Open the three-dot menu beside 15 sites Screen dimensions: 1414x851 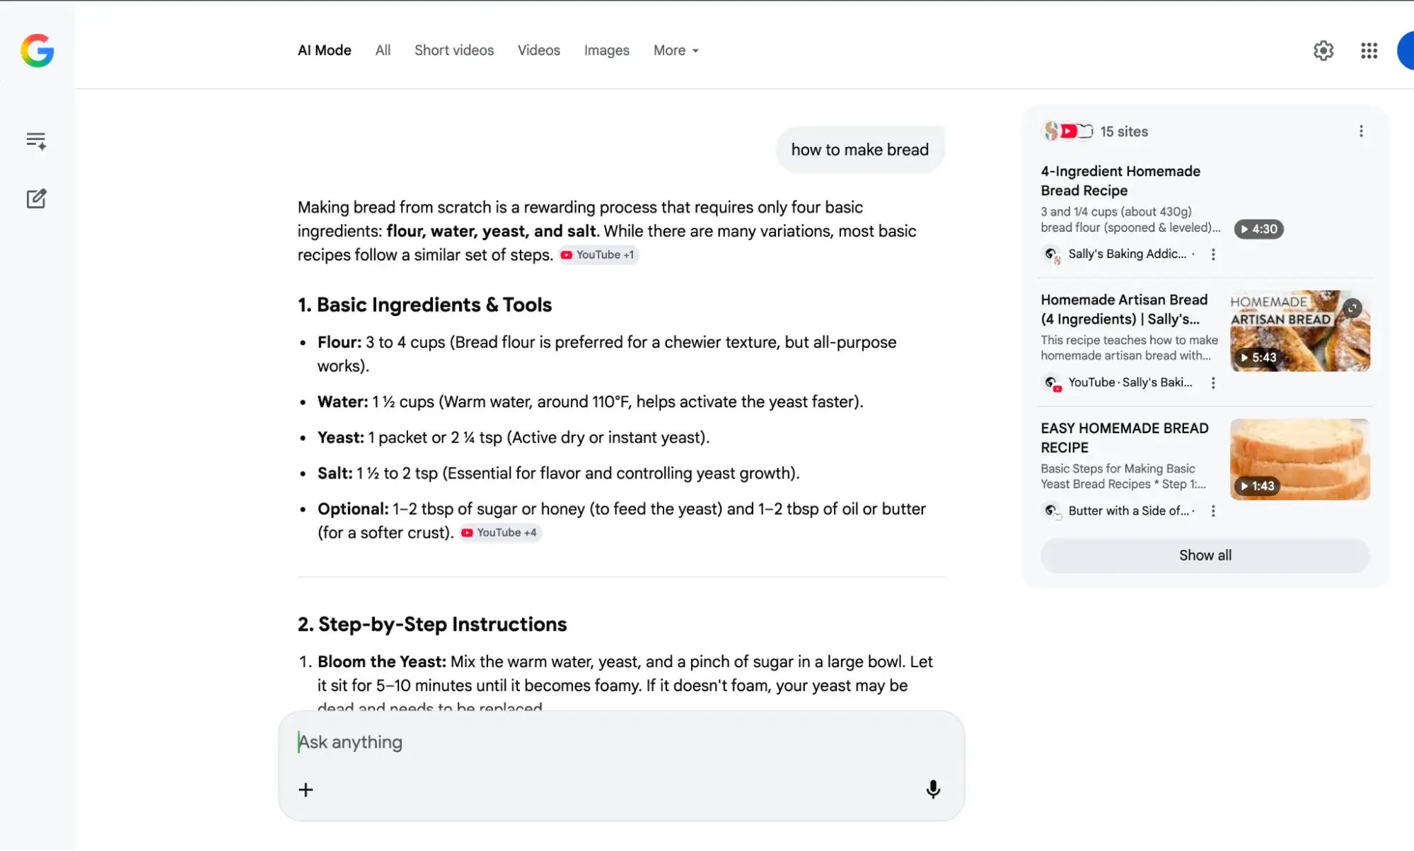1361,131
